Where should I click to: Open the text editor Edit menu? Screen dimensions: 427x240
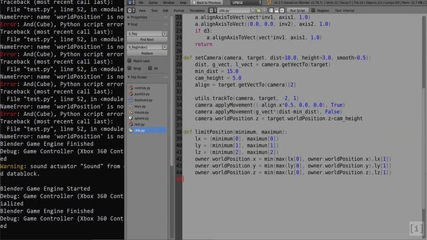pyautogui.click(x=165, y=11)
